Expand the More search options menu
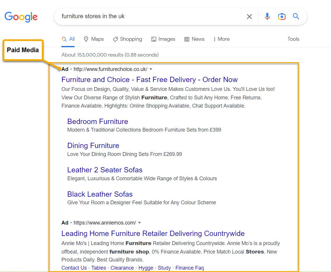Image resolution: width=331 pixels, height=272 pixels. coord(221,39)
